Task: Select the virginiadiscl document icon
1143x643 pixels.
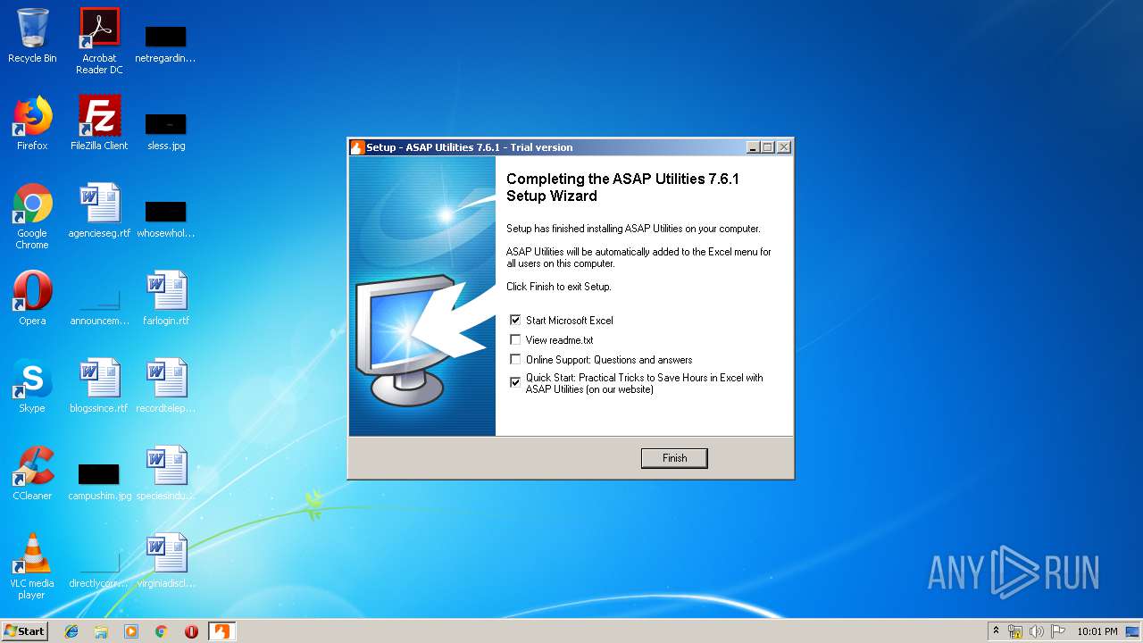Action: tap(166, 561)
